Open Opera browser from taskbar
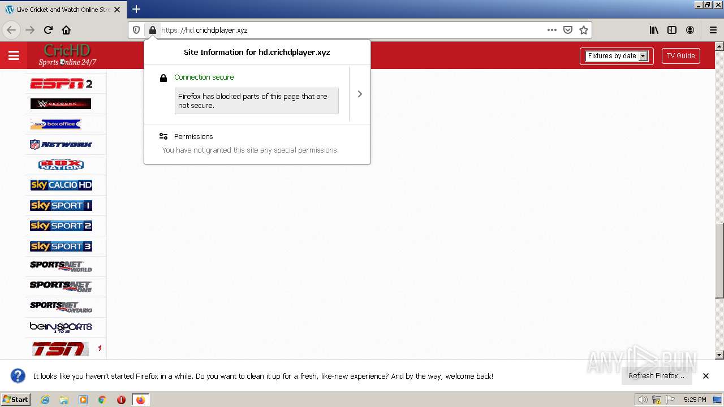This screenshot has height=407, width=724. [x=121, y=400]
